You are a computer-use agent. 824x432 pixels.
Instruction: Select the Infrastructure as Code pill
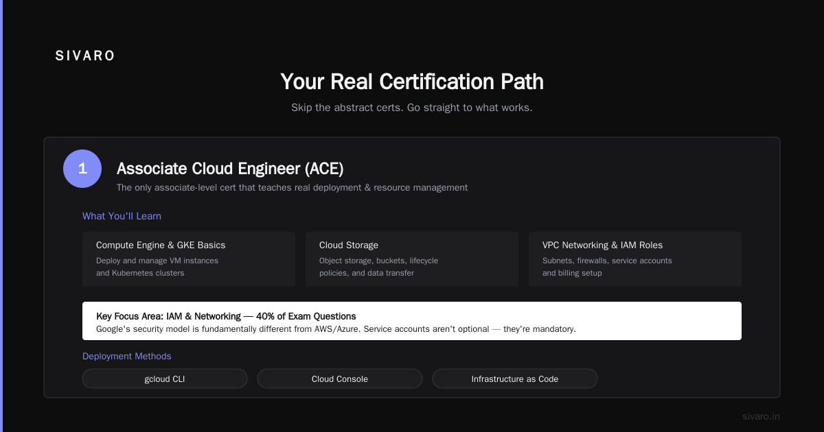click(515, 379)
